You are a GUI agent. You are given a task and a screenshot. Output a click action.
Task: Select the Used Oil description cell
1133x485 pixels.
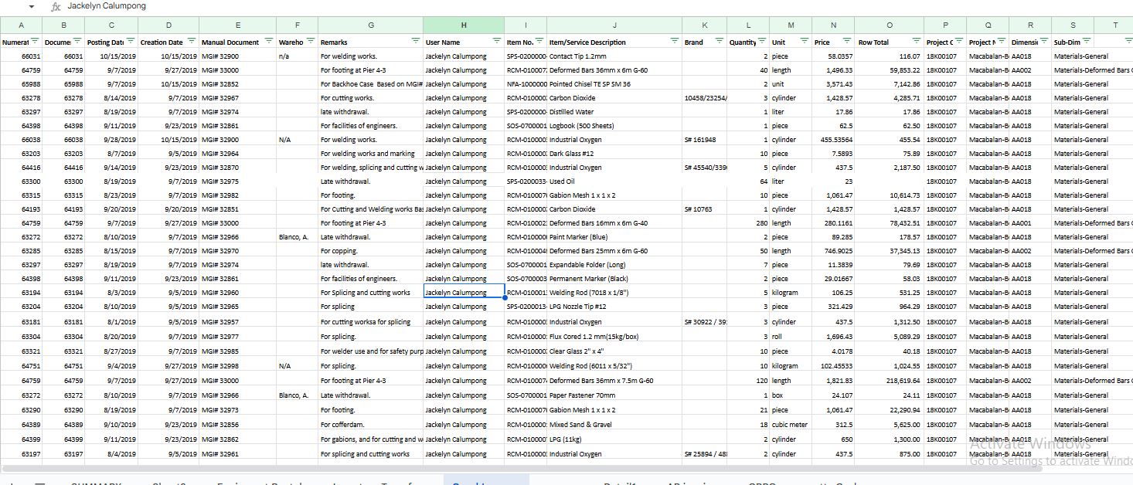click(614, 181)
